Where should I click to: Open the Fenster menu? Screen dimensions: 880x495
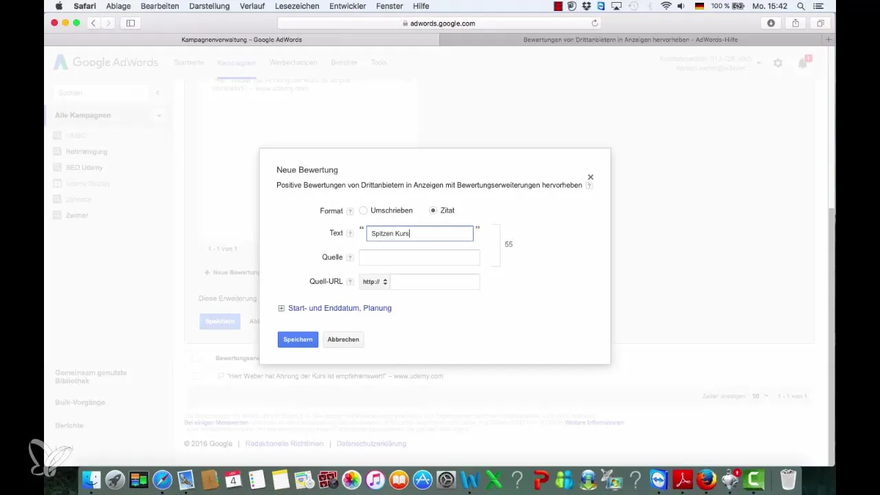(x=390, y=5)
